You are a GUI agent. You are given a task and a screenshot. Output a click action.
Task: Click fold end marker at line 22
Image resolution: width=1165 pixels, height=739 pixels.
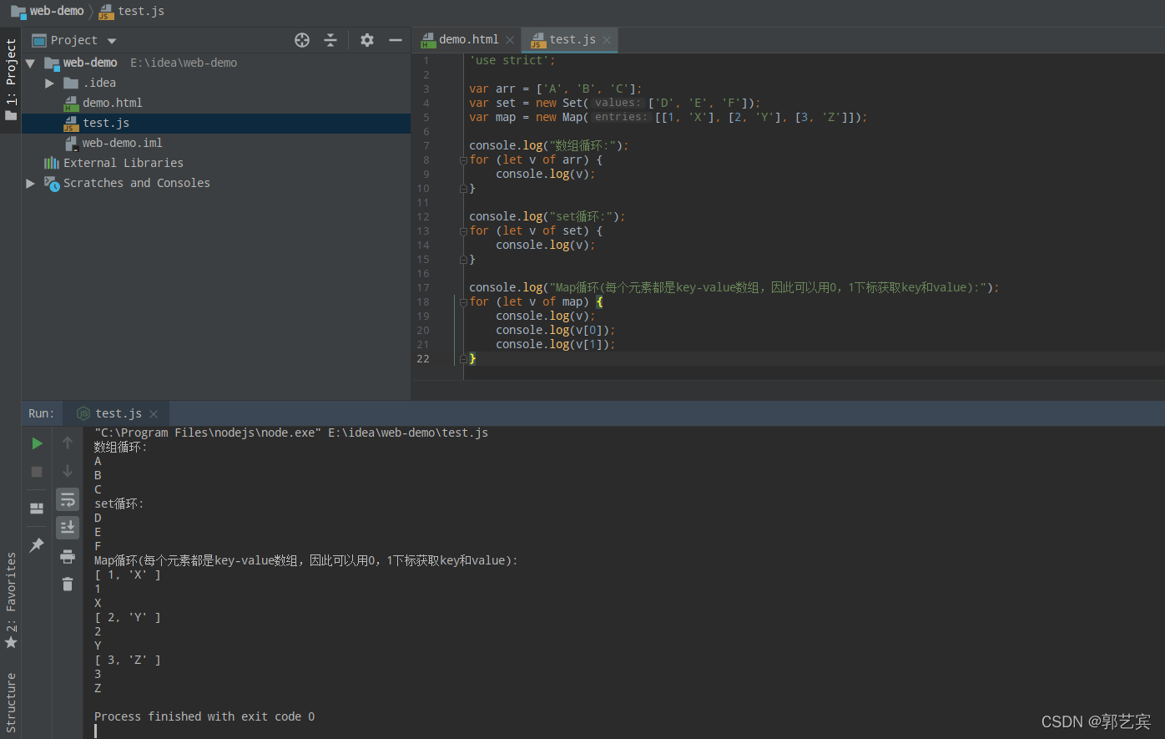pos(463,359)
